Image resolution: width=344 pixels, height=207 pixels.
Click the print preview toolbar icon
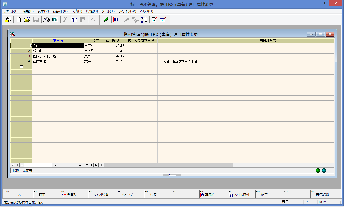(55, 20)
